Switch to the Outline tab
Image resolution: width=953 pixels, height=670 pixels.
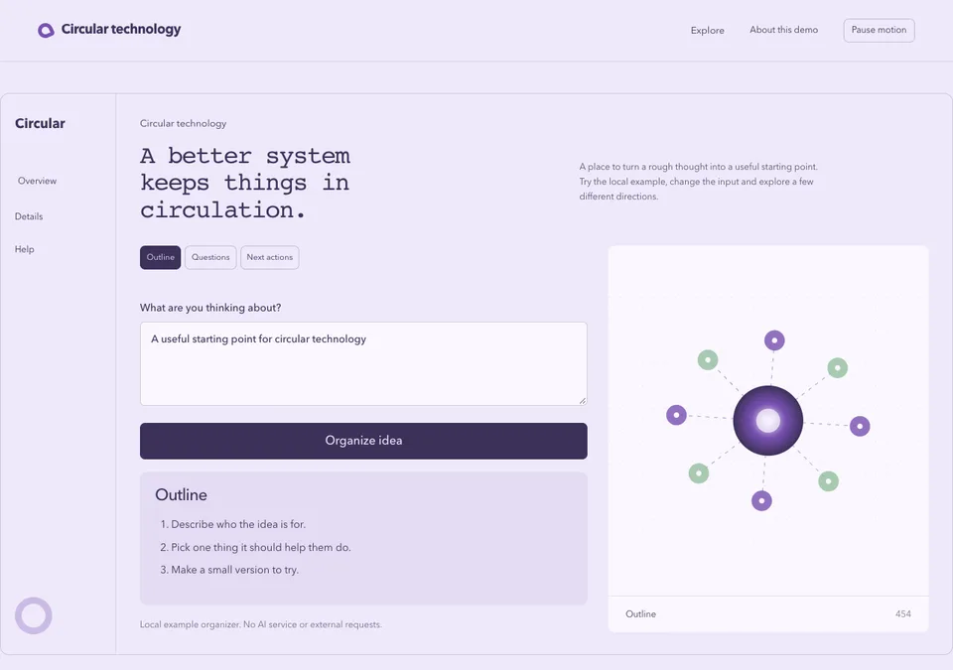[x=161, y=257]
